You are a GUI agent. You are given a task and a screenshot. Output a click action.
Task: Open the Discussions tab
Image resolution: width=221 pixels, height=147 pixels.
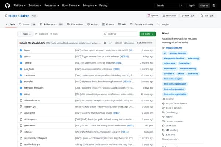(75, 24)
